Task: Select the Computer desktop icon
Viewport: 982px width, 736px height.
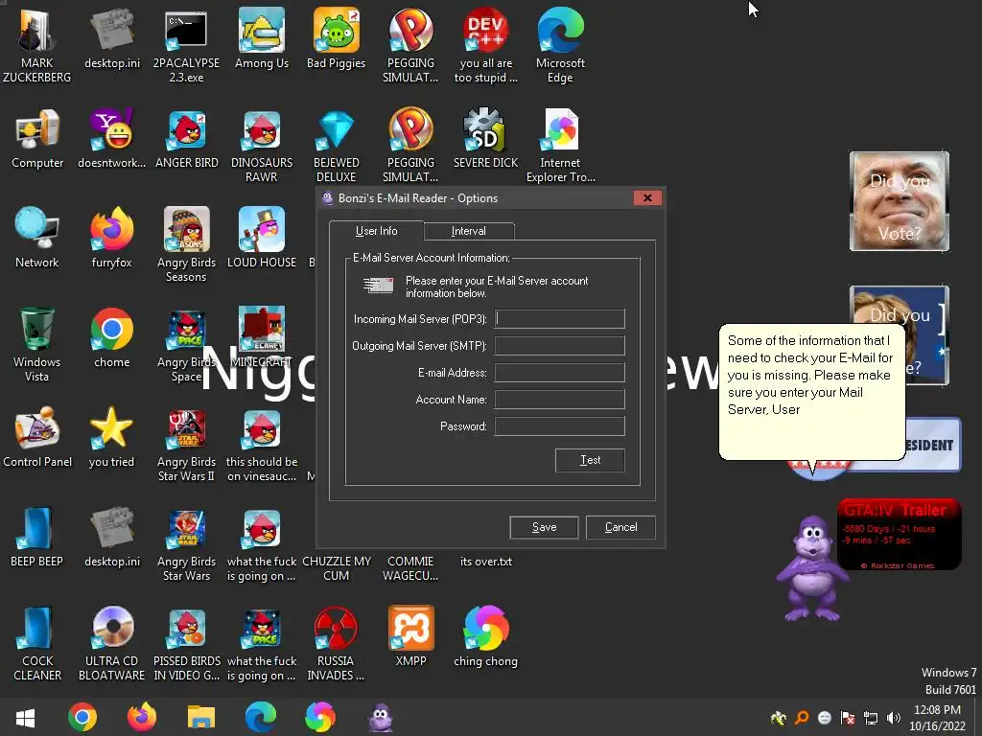Action: tap(37, 139)
